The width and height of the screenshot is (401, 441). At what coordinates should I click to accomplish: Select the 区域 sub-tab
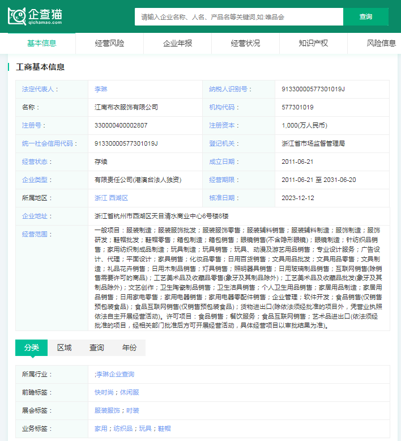pyautogui.click(x=64, y=347)
